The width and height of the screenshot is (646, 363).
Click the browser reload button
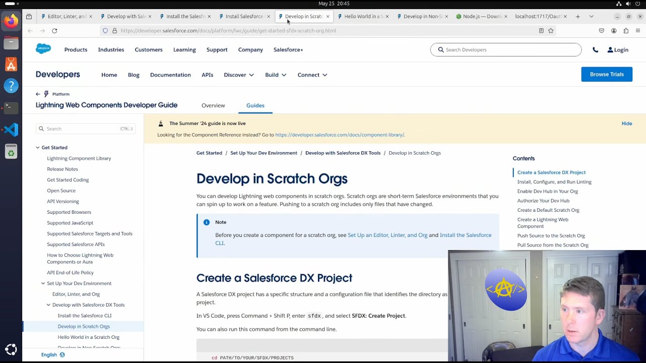point(55,31)
